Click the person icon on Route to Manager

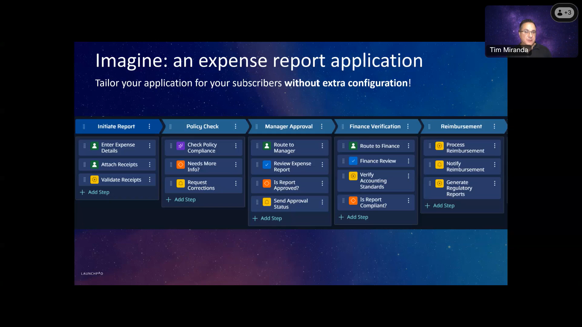267,146
